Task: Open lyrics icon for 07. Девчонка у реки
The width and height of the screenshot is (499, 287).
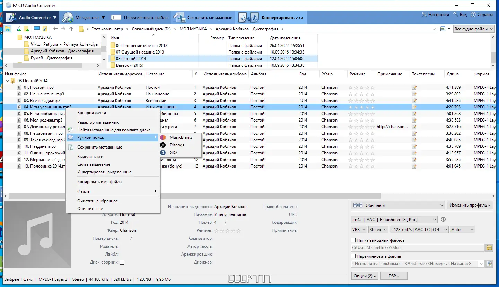Action: (414, 127)
